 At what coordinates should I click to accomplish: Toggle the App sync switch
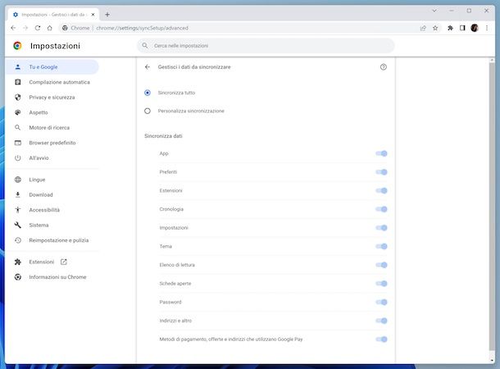coord(381,153)
